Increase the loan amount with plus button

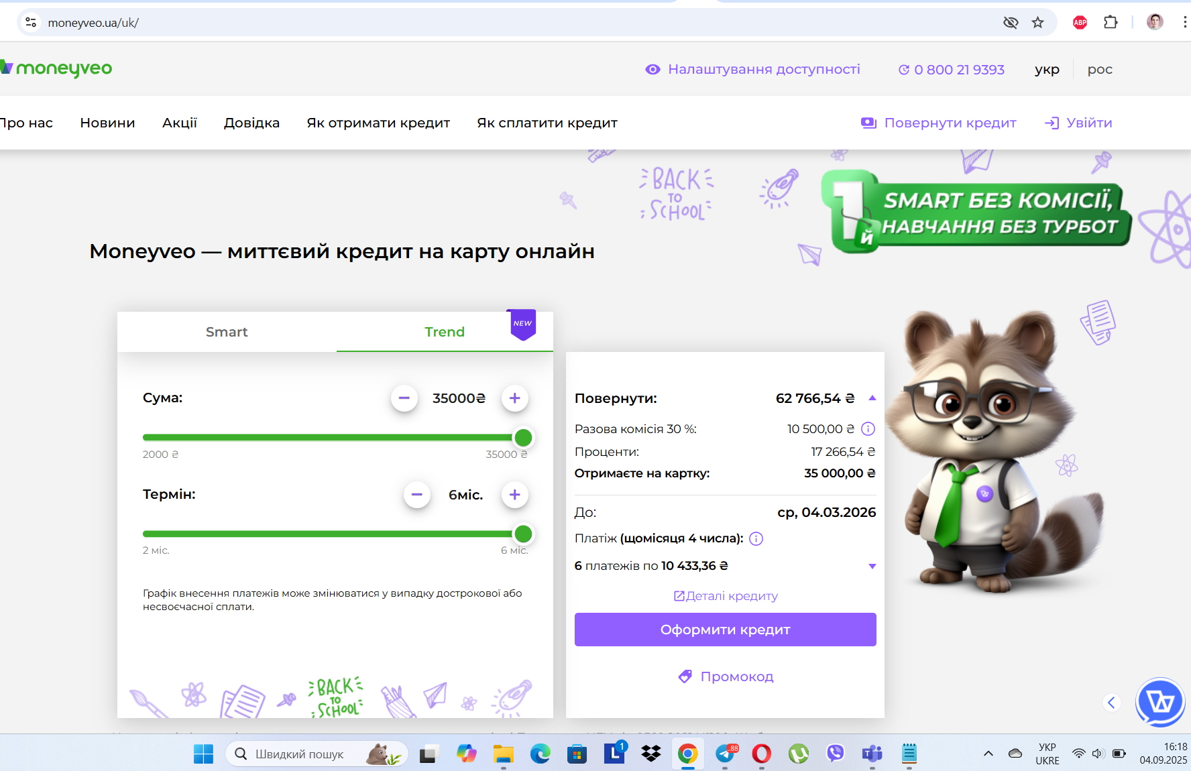515,398
